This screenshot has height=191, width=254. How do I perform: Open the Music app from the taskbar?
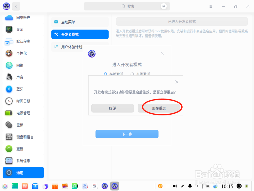tap(75, 186)
